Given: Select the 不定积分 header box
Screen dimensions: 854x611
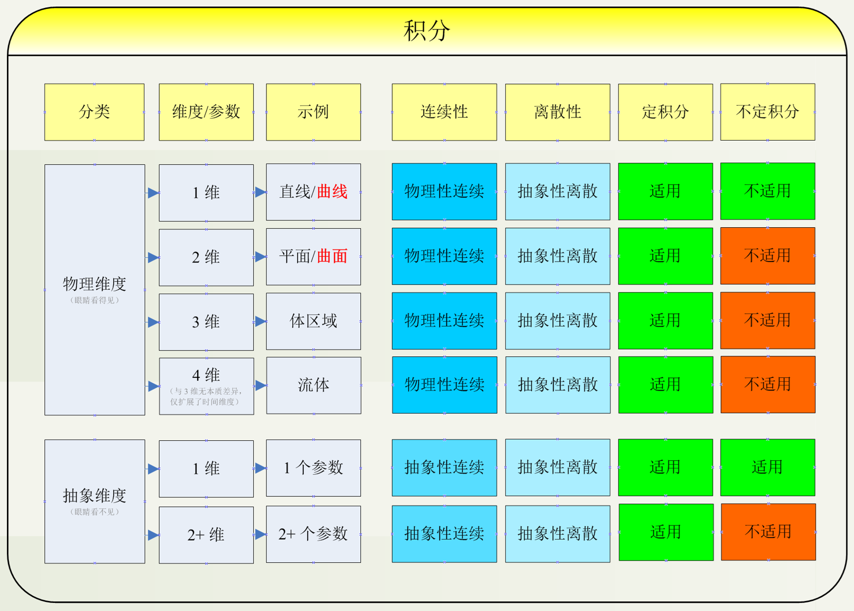Looking at the screenshot, I should (768, 112).
